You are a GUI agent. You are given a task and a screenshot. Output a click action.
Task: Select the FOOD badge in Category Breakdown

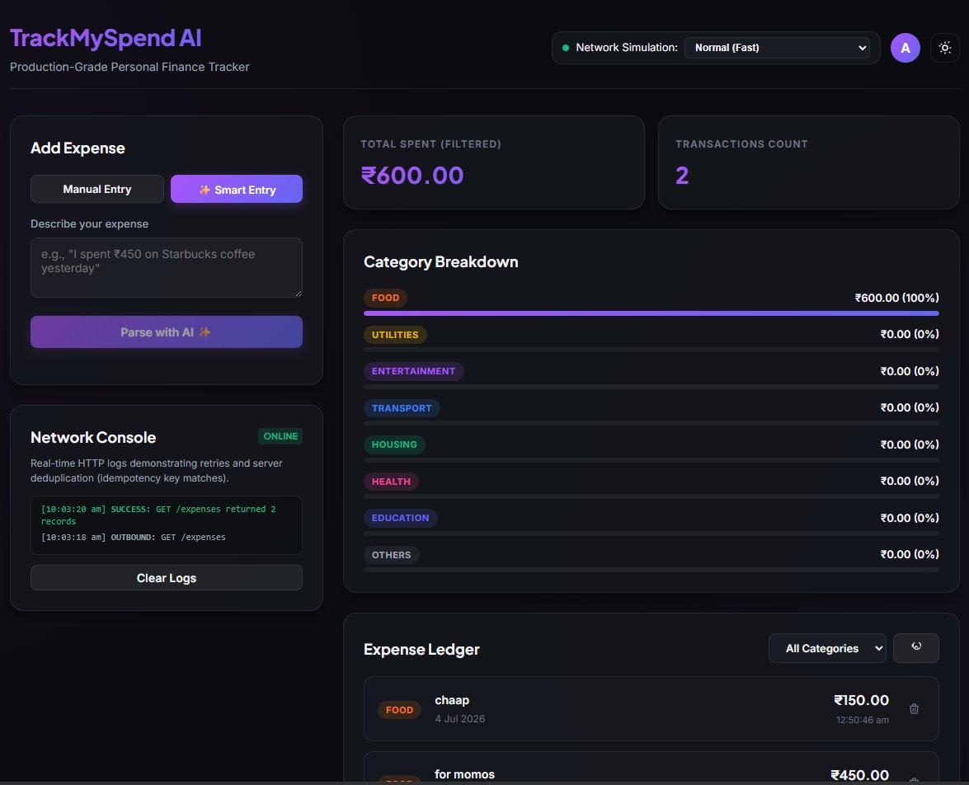385,298
